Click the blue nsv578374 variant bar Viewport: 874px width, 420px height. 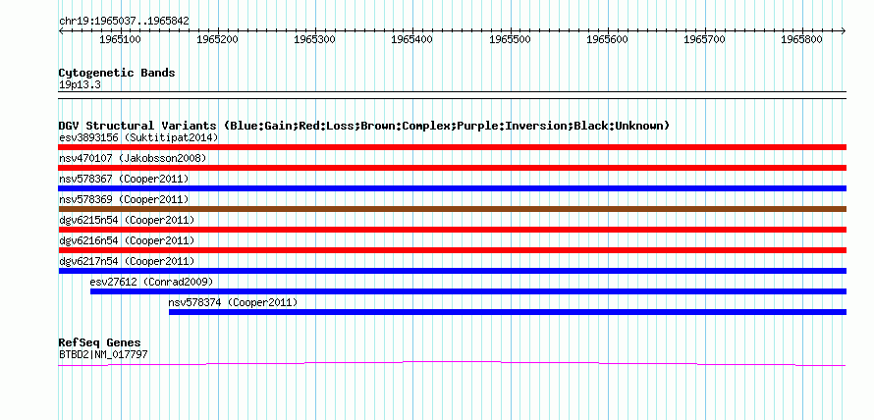click(x=508, y=312)
